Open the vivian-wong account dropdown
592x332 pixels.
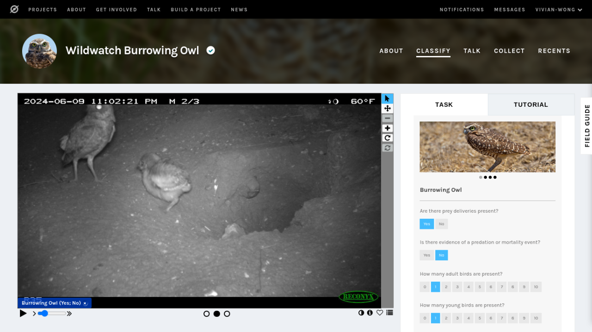click(559, 9)
